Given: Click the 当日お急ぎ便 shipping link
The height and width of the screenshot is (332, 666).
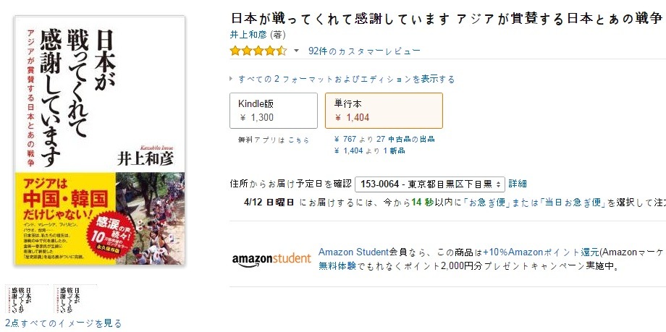Looking at the screenshot, I should coord(573,202).
